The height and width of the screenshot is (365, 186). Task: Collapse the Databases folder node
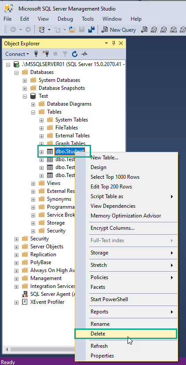[x=17, y=73]
